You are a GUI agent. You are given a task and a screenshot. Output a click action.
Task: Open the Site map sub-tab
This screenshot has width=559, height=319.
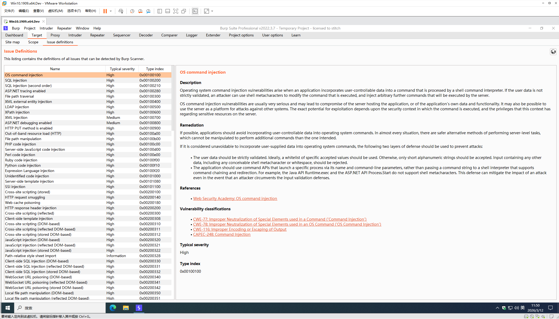pyautogui.click(x=13, y=42)
